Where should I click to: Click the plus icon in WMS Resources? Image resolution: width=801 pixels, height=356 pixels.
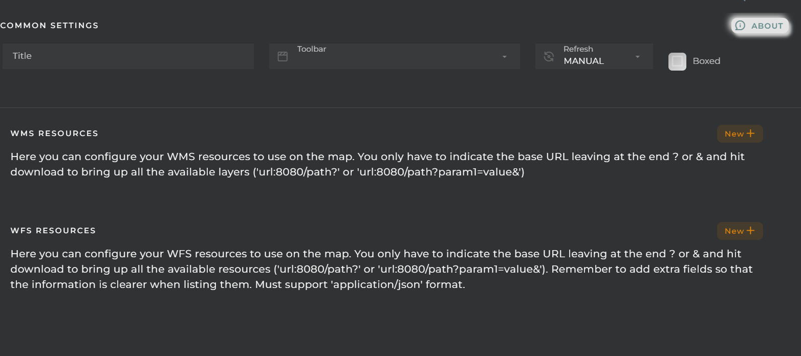click(x=750, y=133)
